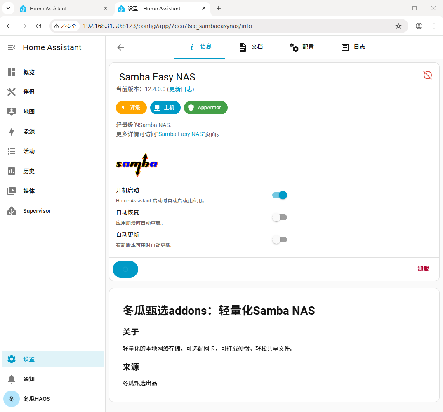This screenshot has width=443, height=412.
Task: Open the 通知 bell icon
Action: 11,379
